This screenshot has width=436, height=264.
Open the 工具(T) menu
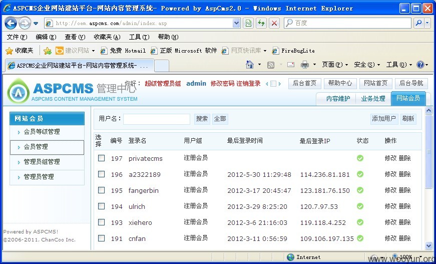coord(139,37)
